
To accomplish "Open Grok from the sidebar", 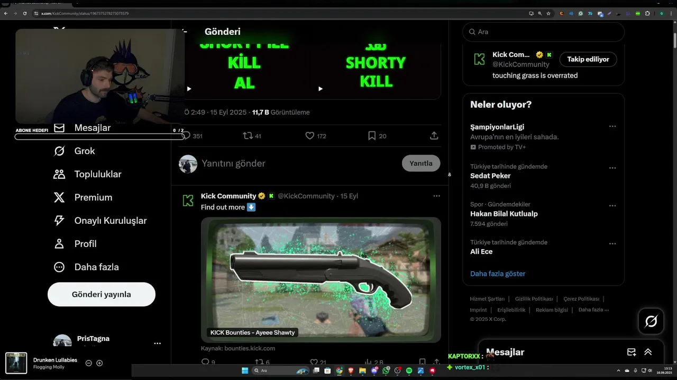I will pos(74,151).
